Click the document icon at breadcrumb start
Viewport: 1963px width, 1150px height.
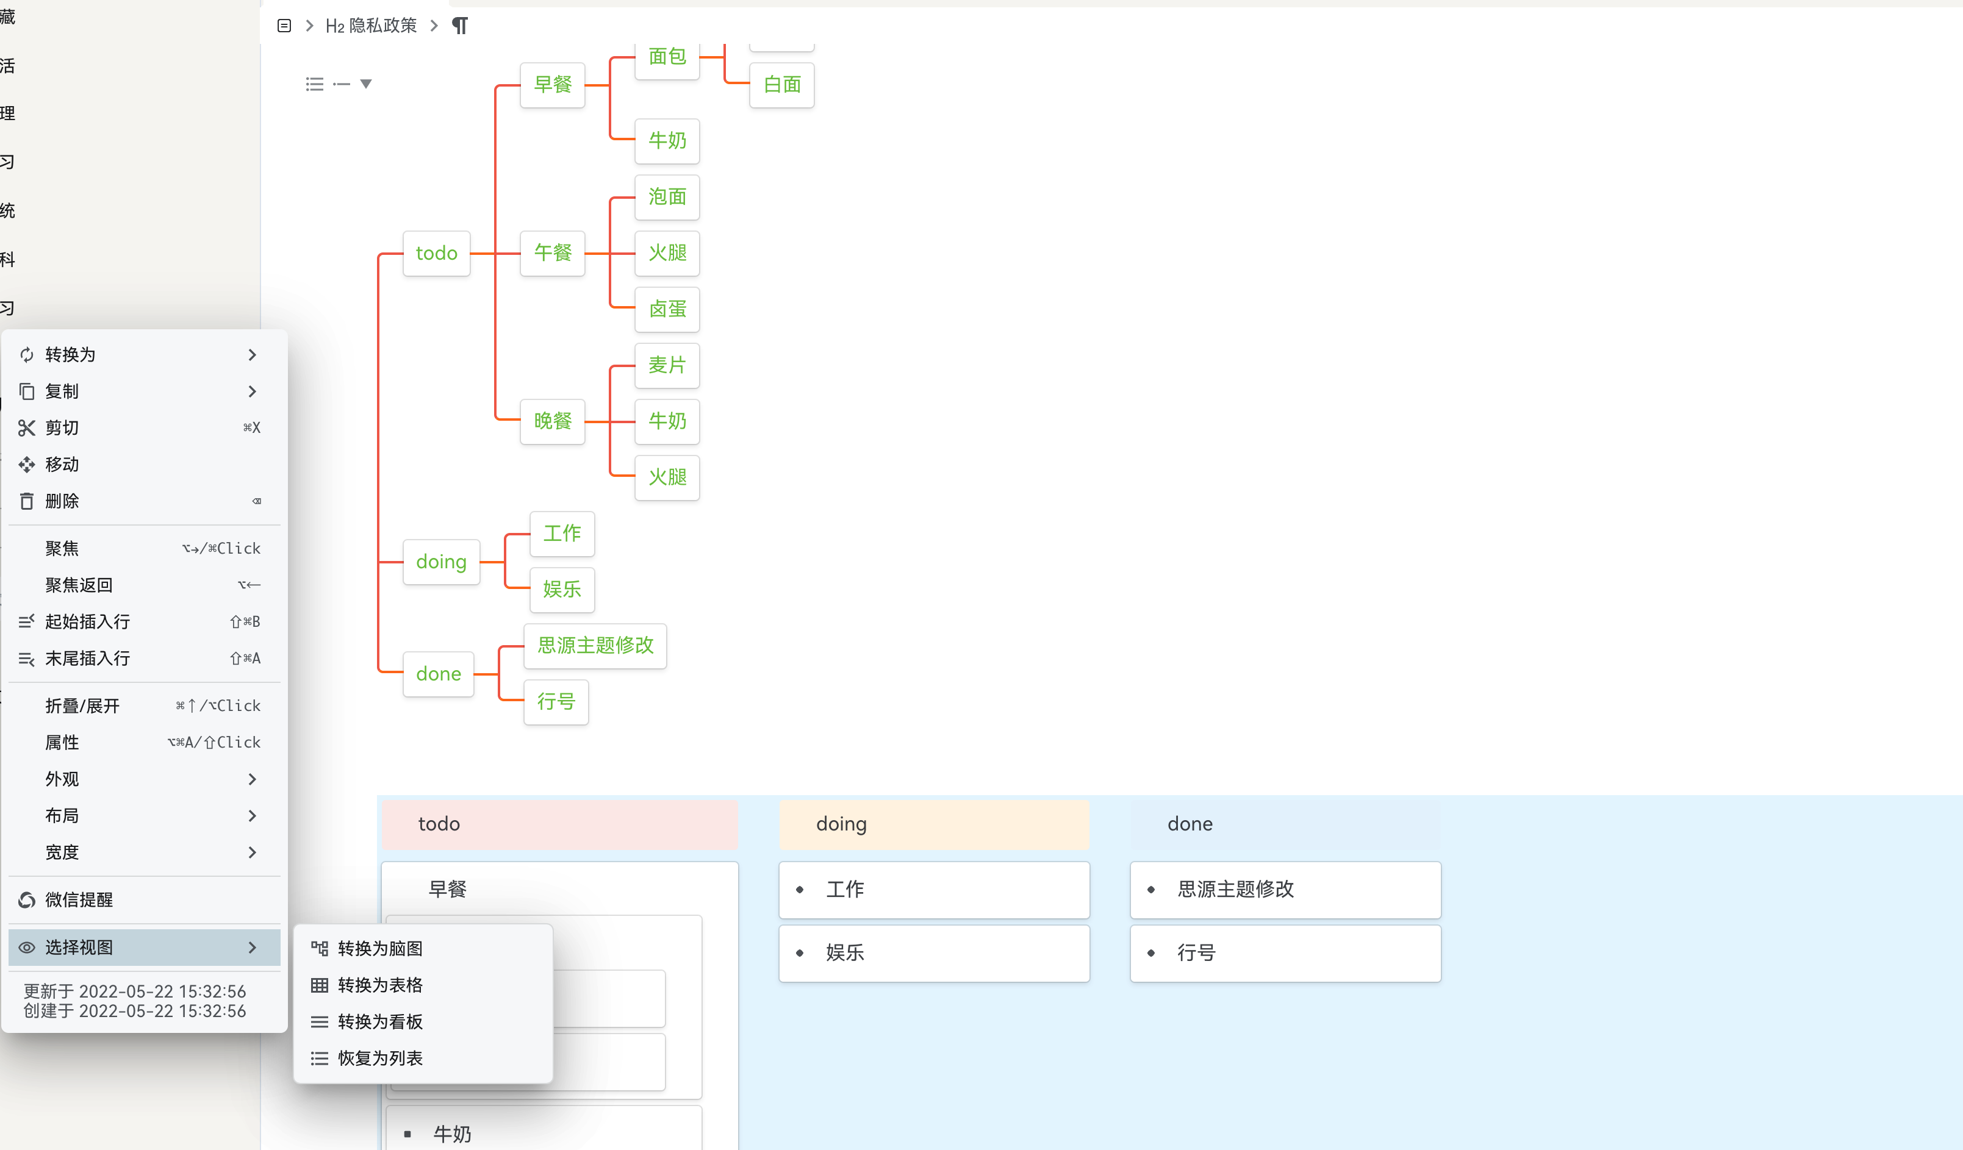(x=284, y=26)
